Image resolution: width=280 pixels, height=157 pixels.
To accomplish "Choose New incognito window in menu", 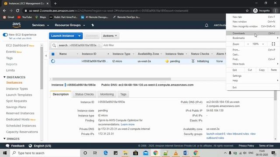I will click(253, 26).
